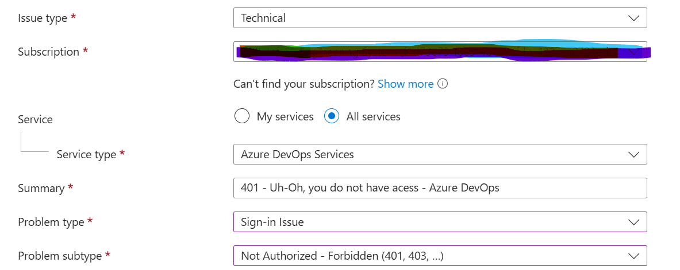The width and height of the screenshot is (680, 270).
Task: Click the info icon beside Show more
Action: click(443, 84)
